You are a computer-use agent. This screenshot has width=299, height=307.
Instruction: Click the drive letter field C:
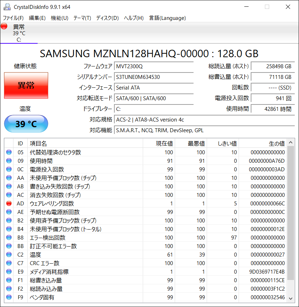[154, 109]
